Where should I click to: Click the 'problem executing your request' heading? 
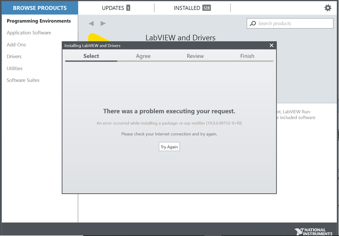tap(169, 111)
